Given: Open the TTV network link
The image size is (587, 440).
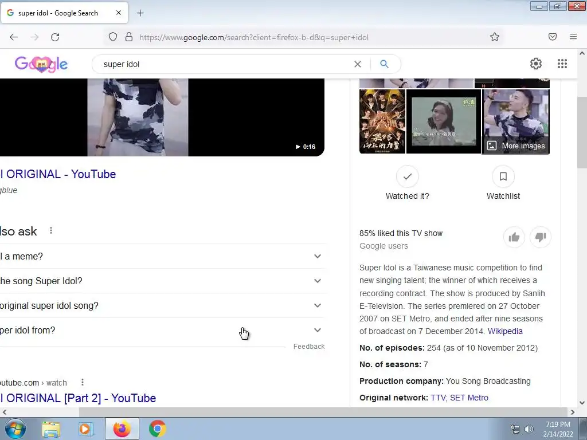Looking at the screenshot, I should coord(438,398).
